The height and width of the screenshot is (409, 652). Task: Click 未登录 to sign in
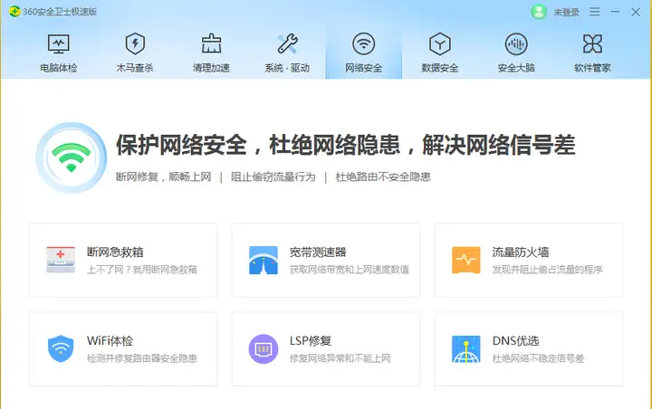566,12
